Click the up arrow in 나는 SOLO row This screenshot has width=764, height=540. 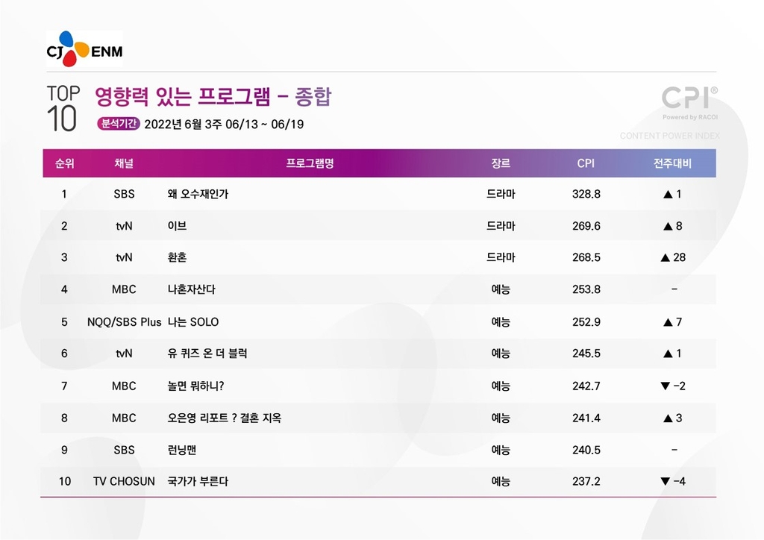pyautogui.click(x=668, y=322)
